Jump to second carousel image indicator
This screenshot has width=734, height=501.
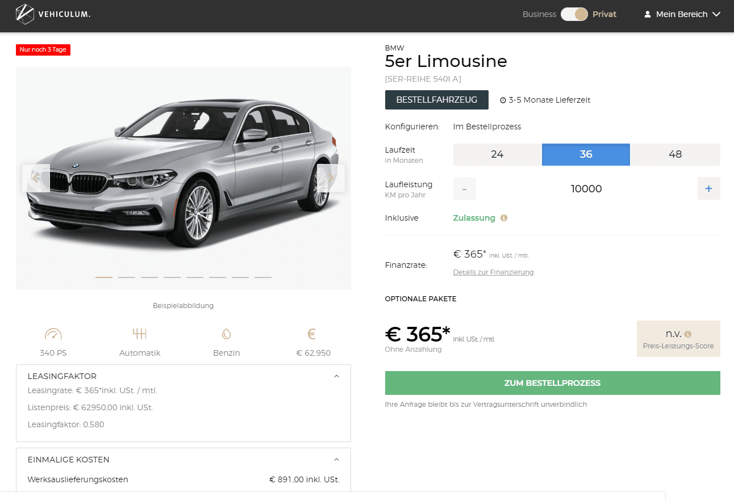tap(127, 277)
